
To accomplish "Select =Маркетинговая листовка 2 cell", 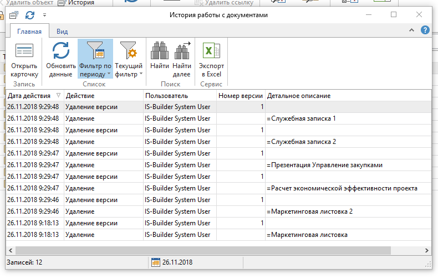I will click(x=348, y=211).
